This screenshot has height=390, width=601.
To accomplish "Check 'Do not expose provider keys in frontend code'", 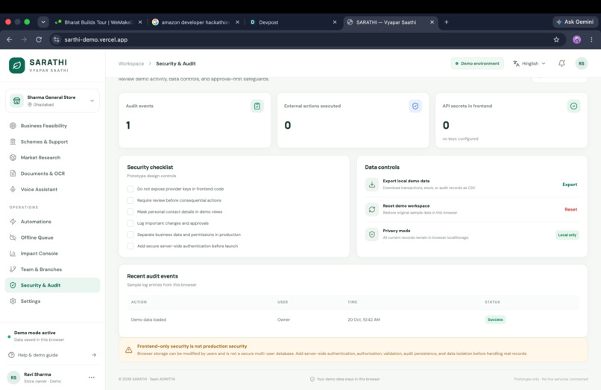I will click(130, 189).
